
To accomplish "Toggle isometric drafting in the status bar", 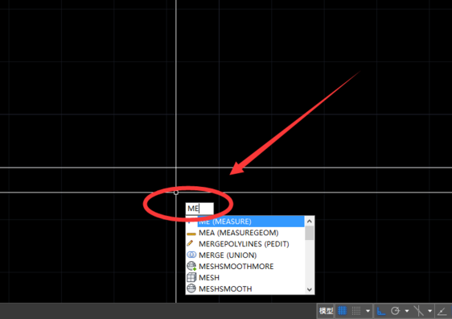I will click(418, 311).
